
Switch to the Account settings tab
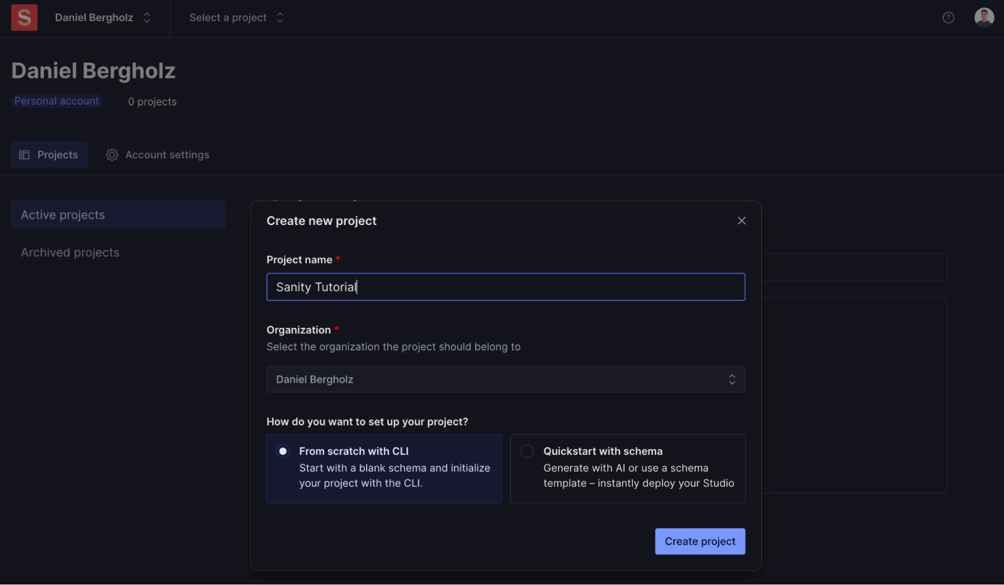click(x=167, y=155)
